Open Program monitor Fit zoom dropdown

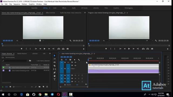click(106, 41)
